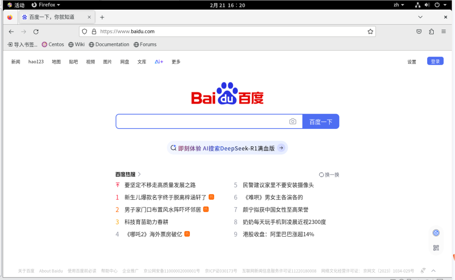Click the 登录 login button
Screen dimensions: 455x280
pos(435,61)
